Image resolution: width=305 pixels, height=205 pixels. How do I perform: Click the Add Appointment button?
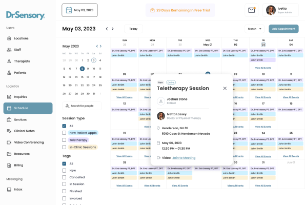(x=283, y=29)
